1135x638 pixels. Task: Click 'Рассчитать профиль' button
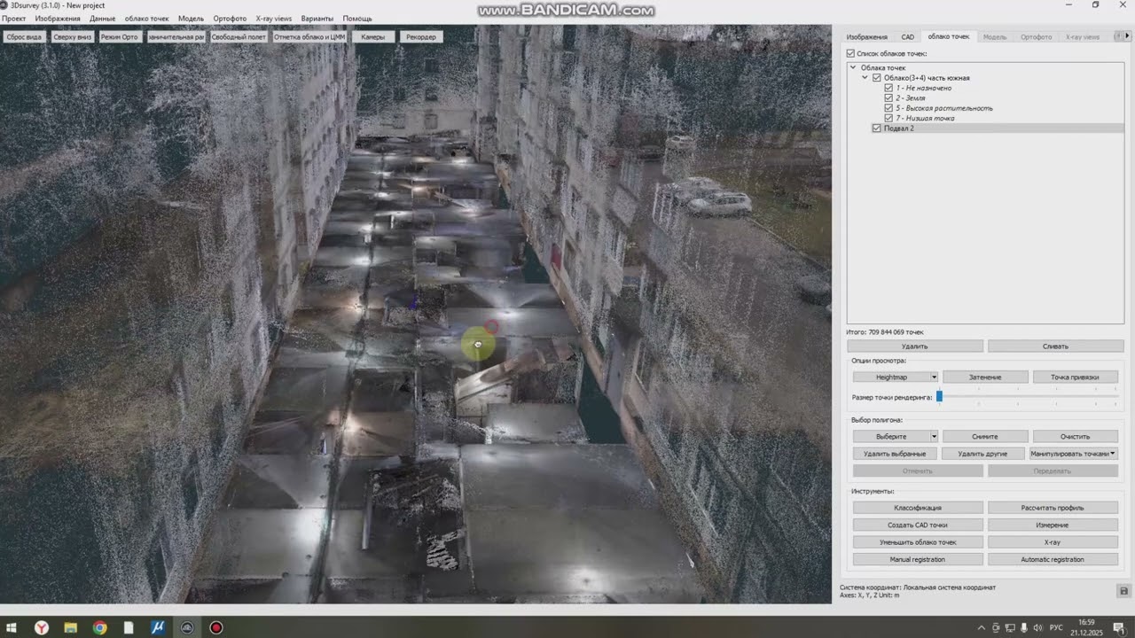point(1052,508)
